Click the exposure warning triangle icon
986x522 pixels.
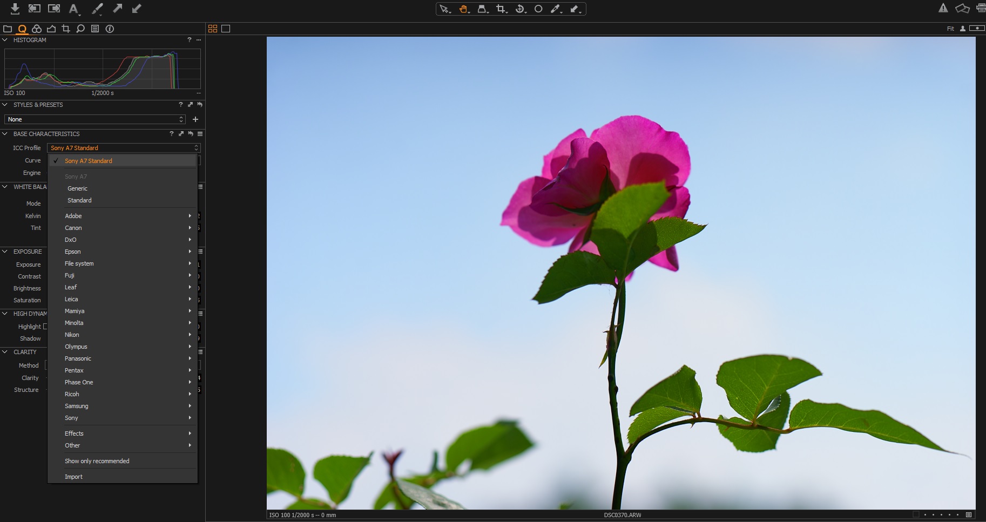(943, 8)
